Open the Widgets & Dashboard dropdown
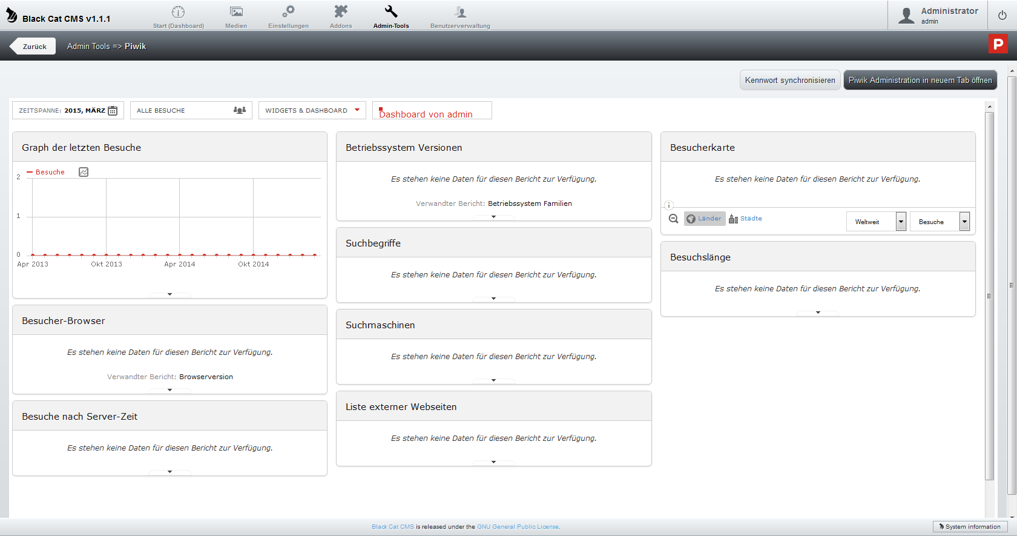The height and width of the screenshot is (536, 1017). pos(312,110)
